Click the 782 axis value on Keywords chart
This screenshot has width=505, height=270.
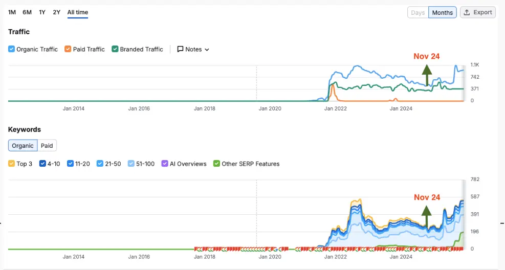pyautogui.click(x=475, y=179)
